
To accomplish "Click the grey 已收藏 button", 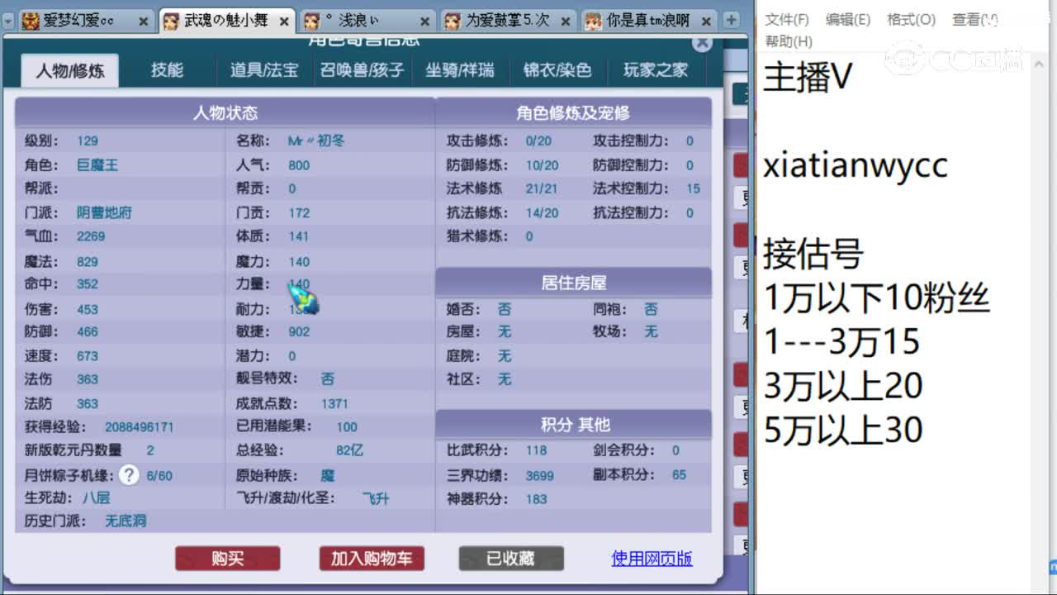I will click(x=511, y=559).
